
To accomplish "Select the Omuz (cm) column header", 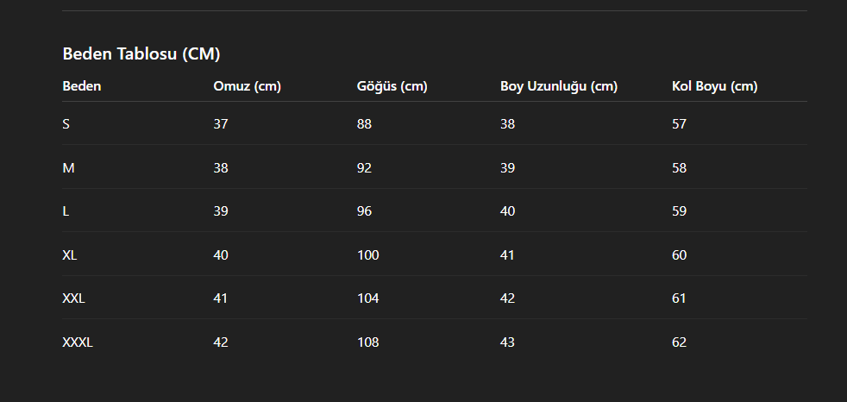I will coord(247,86).
